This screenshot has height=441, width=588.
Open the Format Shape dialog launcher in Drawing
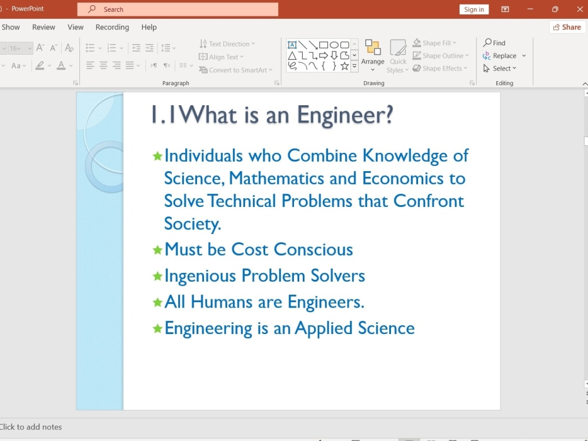(x=472, y=83)
